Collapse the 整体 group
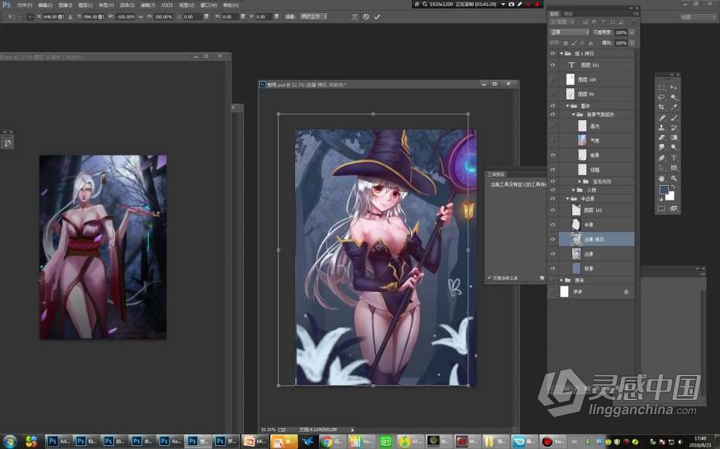 567,105
